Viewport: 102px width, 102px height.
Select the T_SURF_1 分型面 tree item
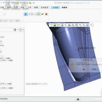6,60
